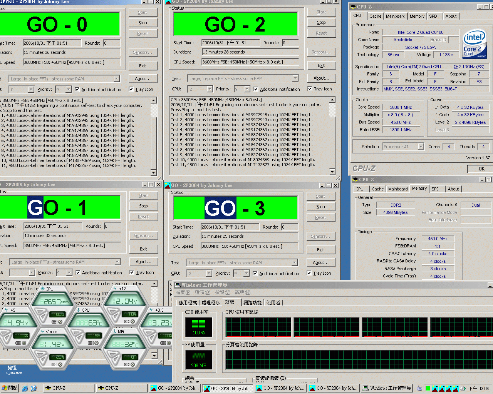This screenshot has width=493, height=394.
Task: Open Test dropdown in GO-3 window
Action: pos(295,263)
